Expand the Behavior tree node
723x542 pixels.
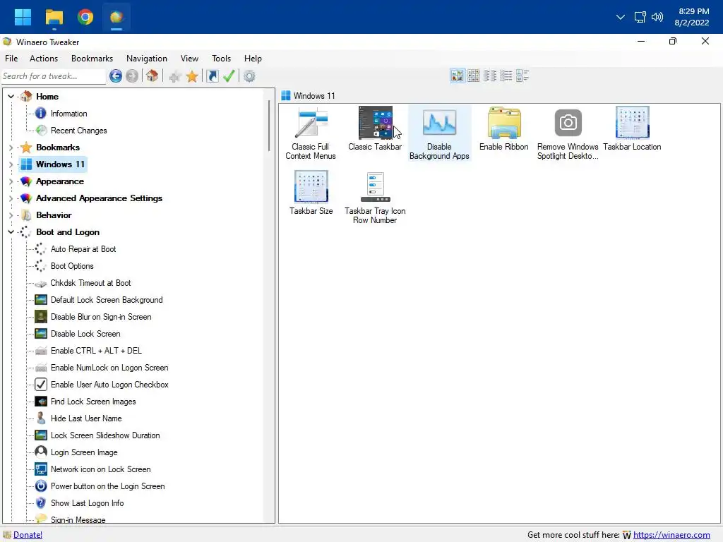pyautogui.click(x=11, y=215)
